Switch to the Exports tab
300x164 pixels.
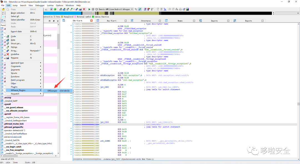pyautogui.click(x=248, y=21)
